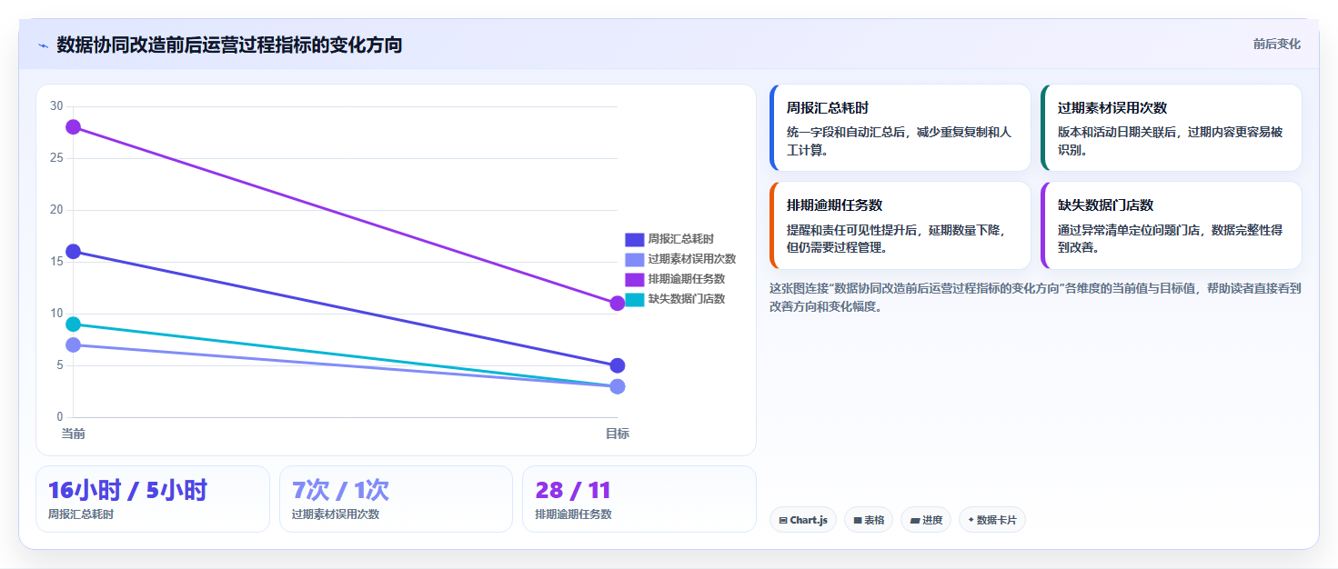Click the icon in the 表格 tag

point(858,521)
